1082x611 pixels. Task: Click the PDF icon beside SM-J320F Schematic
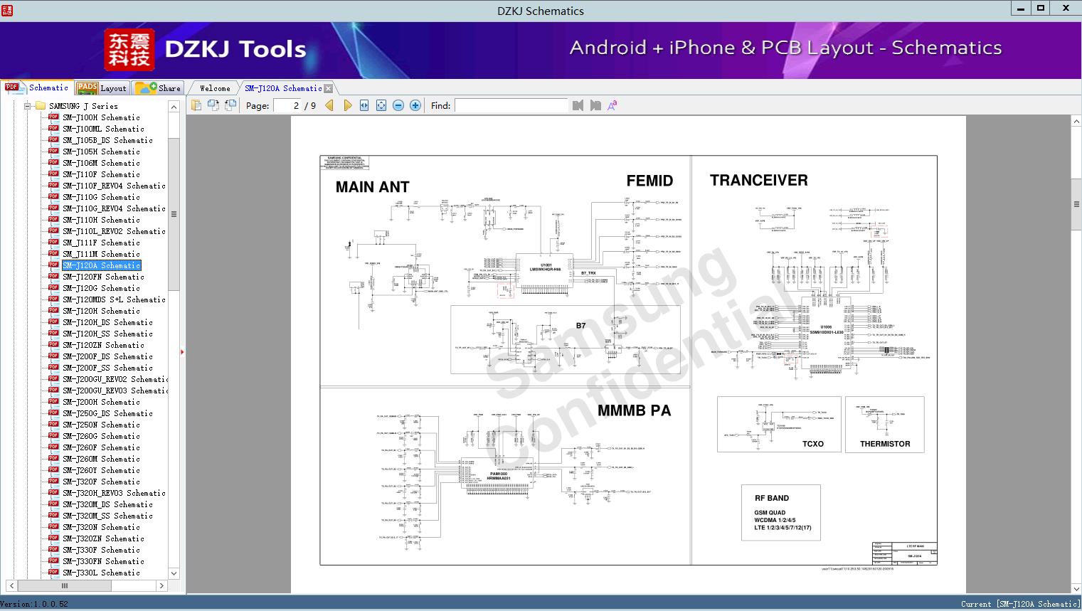(53, 482)
